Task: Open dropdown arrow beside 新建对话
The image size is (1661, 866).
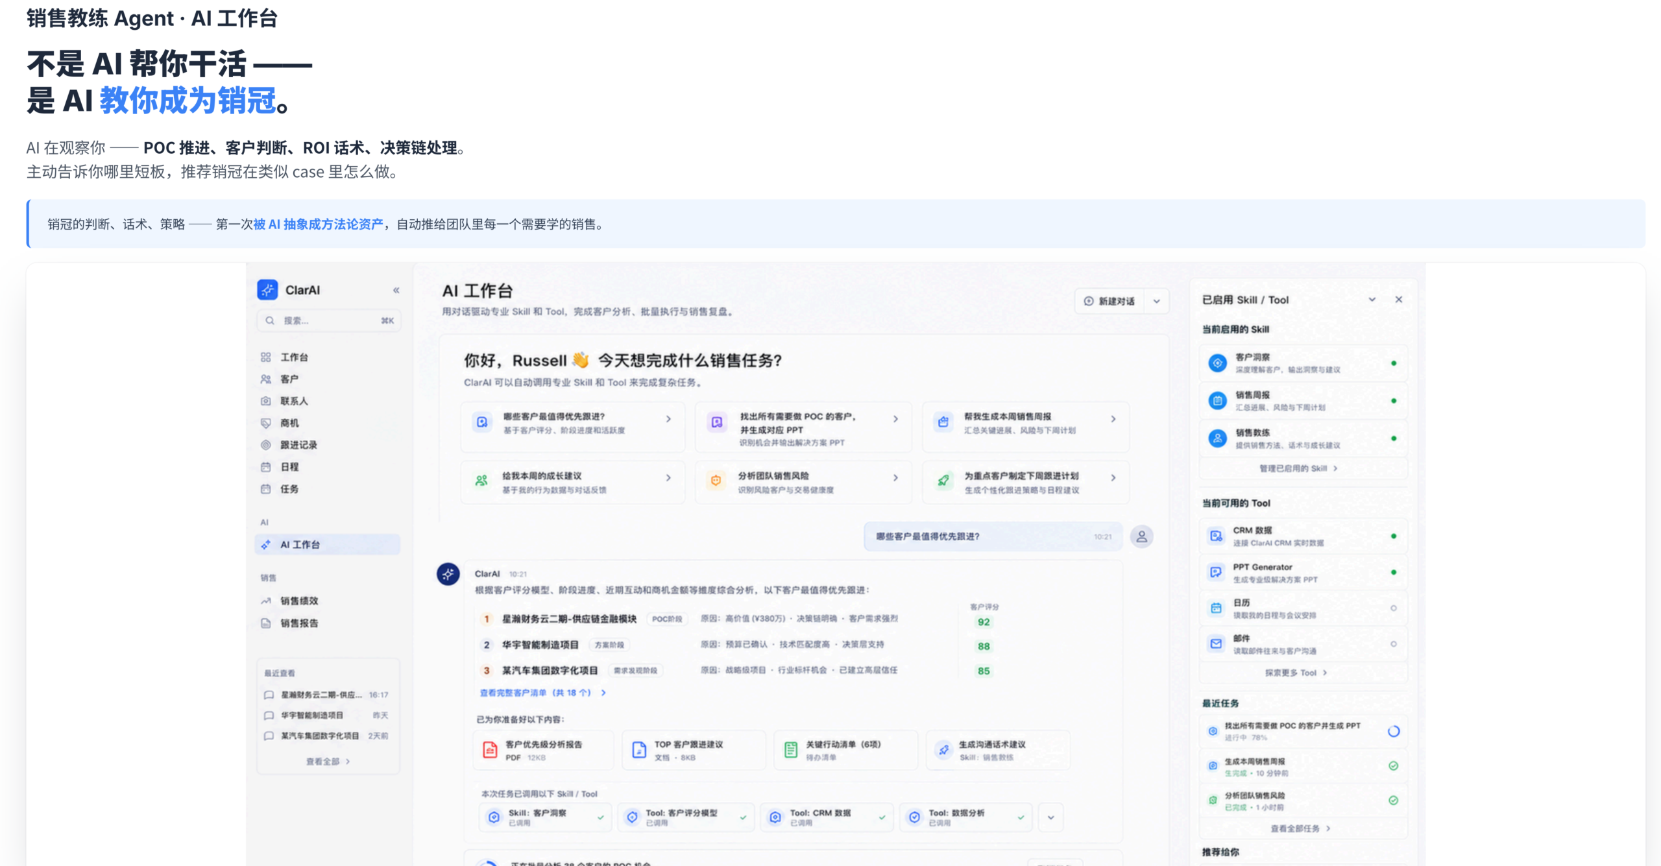Action: click(1156, 301)
